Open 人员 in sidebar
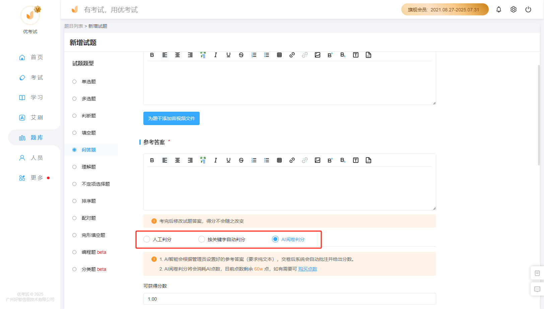The image size is (544, 309). click(31, 158)
